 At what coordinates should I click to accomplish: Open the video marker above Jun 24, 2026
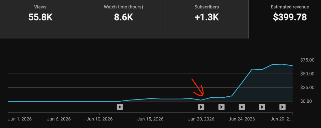242,107
